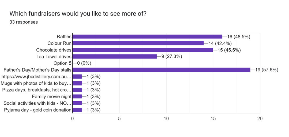Click the x-axis tick label 5
This screenshot has width=289, height=137.
click(119, 118)
